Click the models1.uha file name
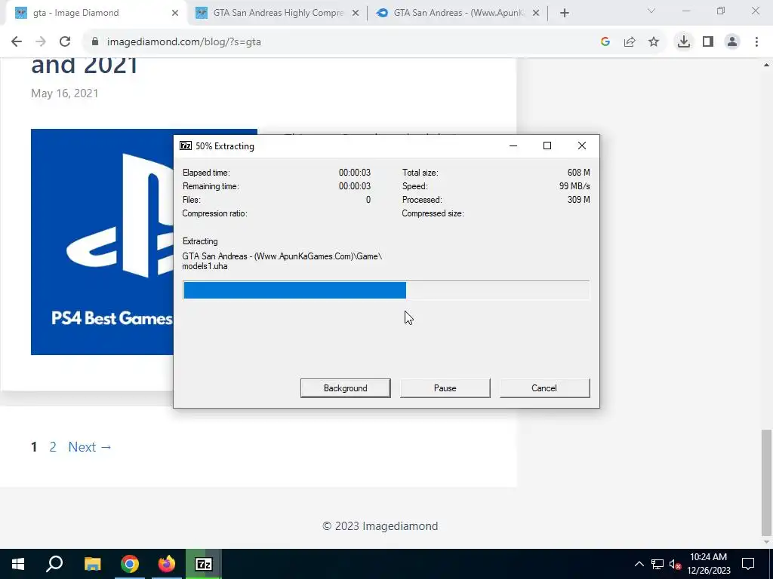The image size is (773, 579). pyautogui.click(x=205, y=266)
